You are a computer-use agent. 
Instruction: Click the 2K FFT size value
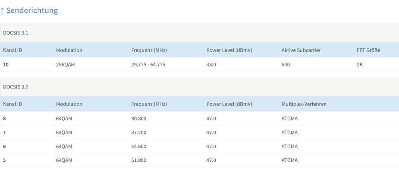(x=359, y=65)
